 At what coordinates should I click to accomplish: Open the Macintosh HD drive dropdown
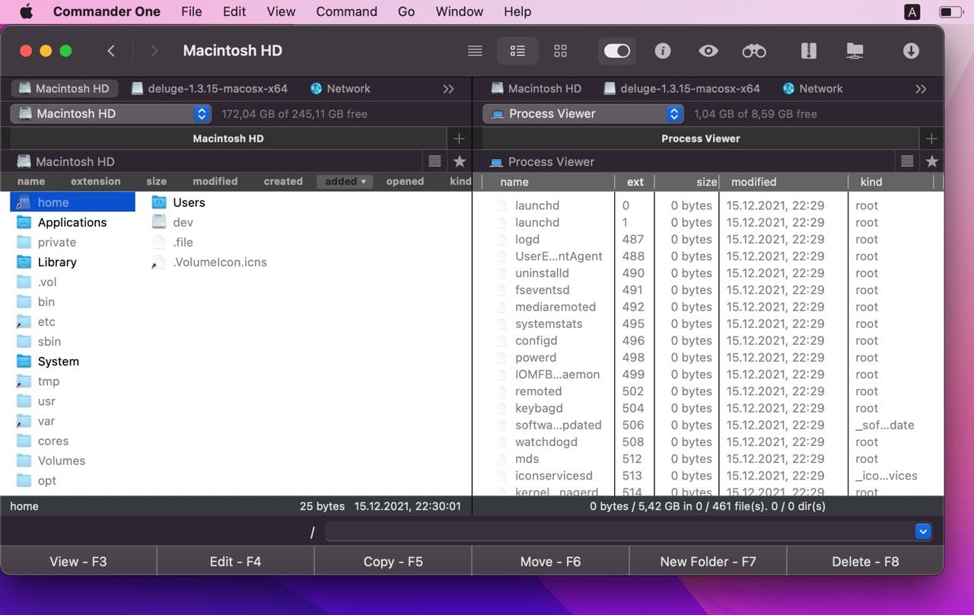(x=111, y=113)
